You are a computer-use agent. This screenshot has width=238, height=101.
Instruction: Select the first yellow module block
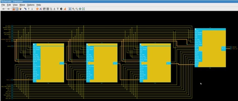(48, 63)
